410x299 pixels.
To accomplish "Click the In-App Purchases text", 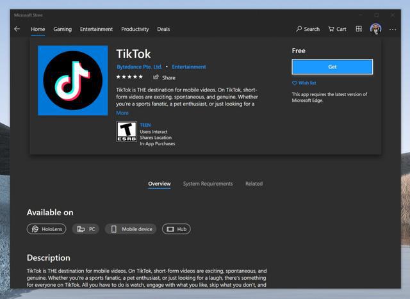I will coord(158,144).
